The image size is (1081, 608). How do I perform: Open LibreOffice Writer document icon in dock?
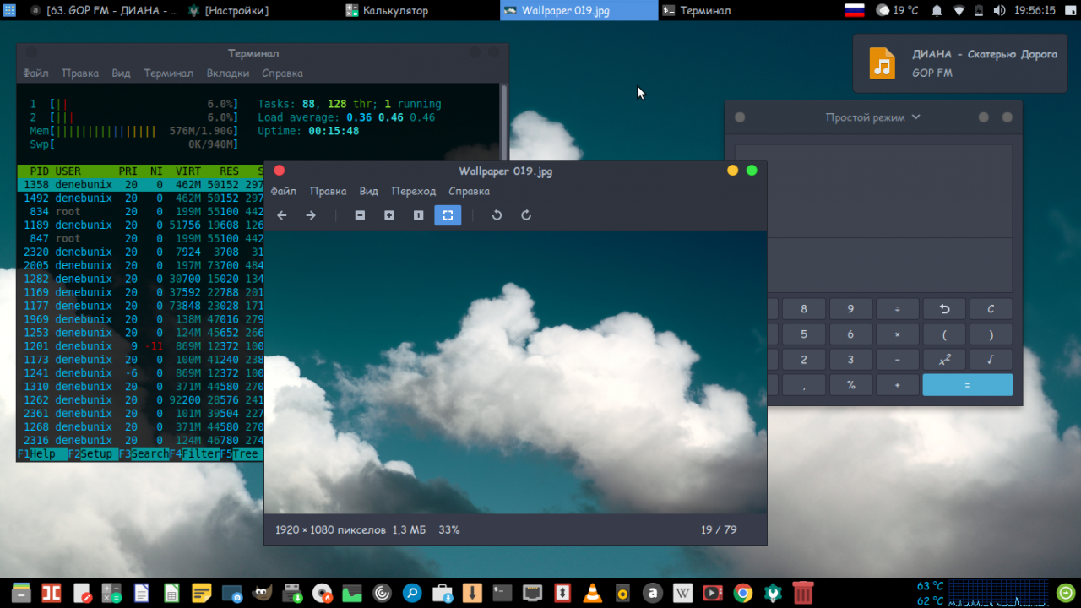coord(141,593)
